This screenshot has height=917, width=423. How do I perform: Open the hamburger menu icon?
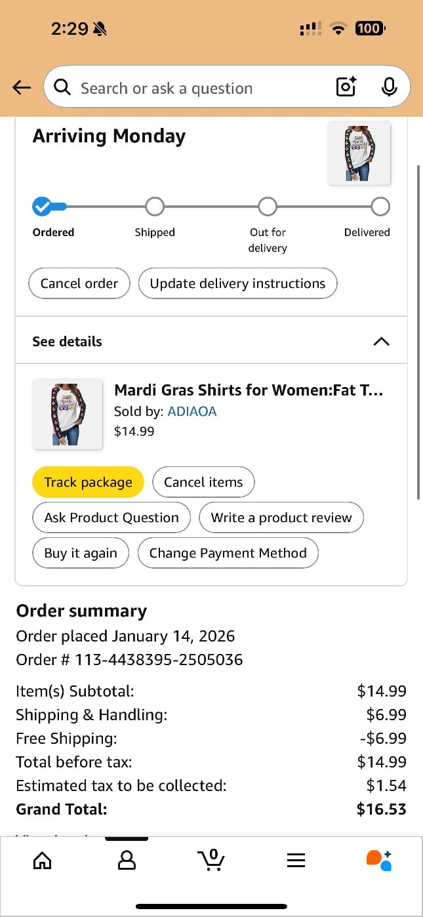point(296,860)
